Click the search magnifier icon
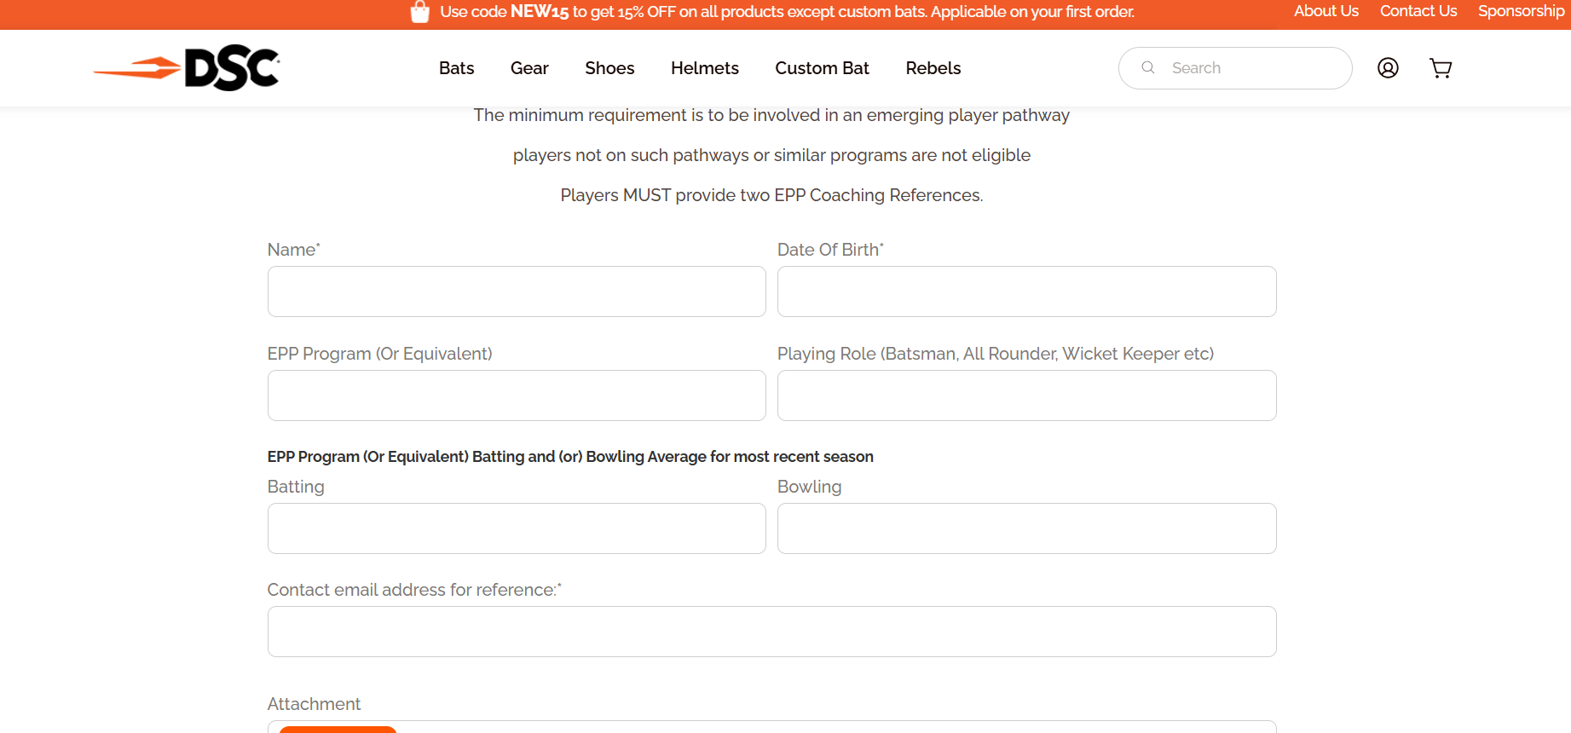Viewport: 1571px width, 733px height. [1148, 67]
